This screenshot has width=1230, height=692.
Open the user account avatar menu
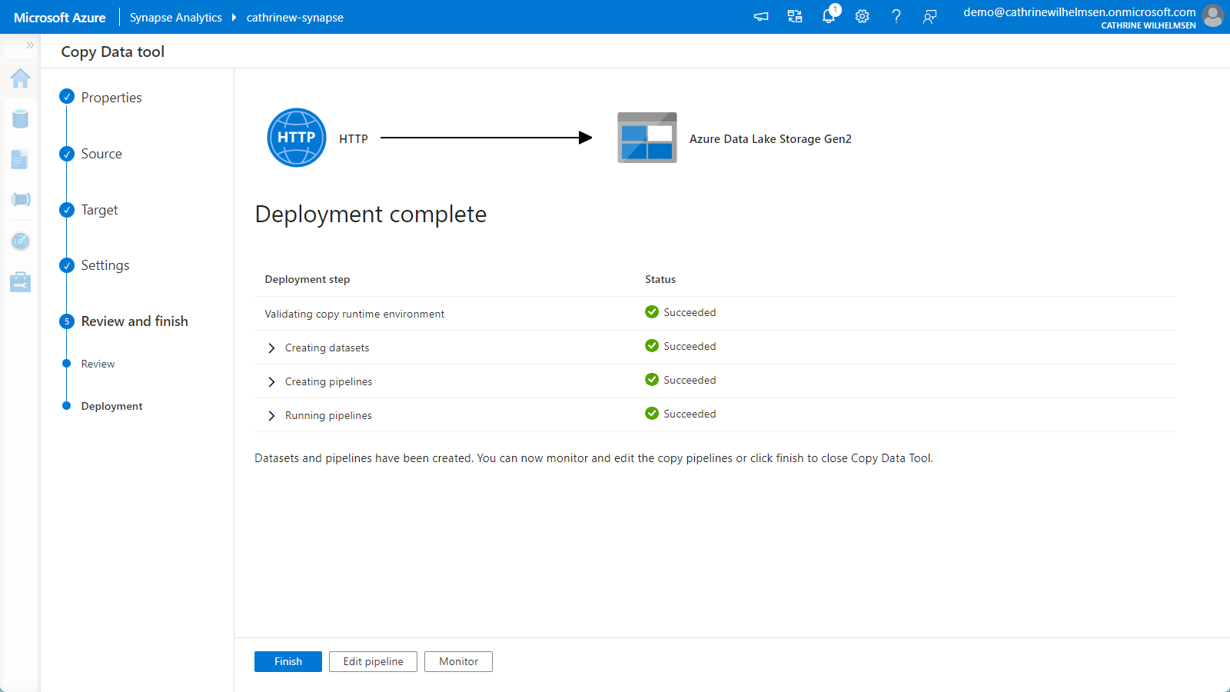coord(1212,16)
